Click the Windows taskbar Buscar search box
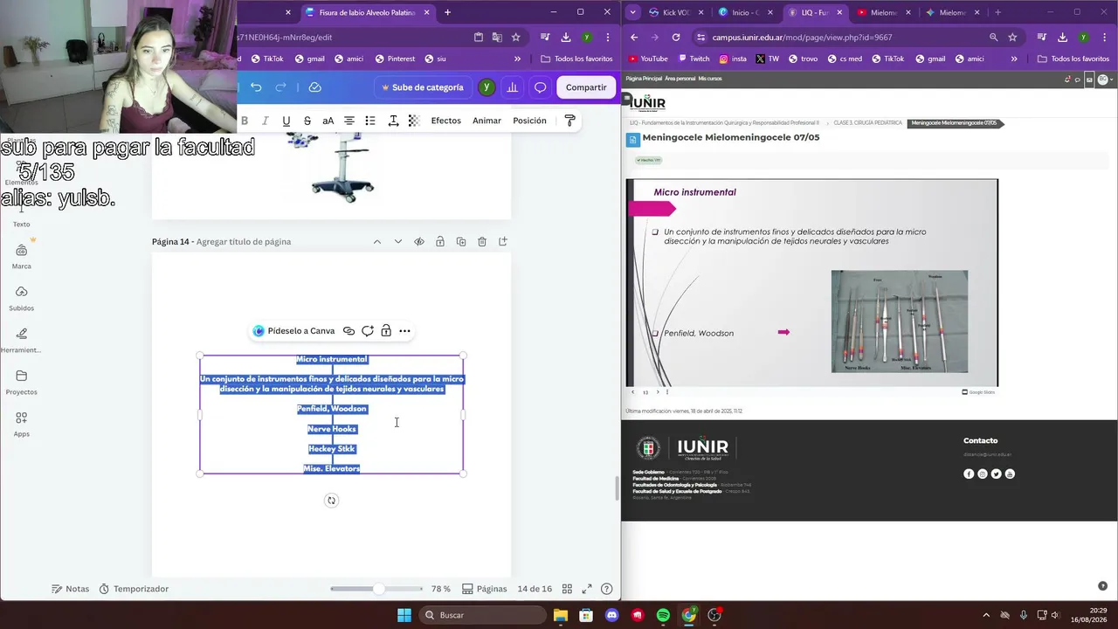This screenshot has width=1118, height=629. 483,615
